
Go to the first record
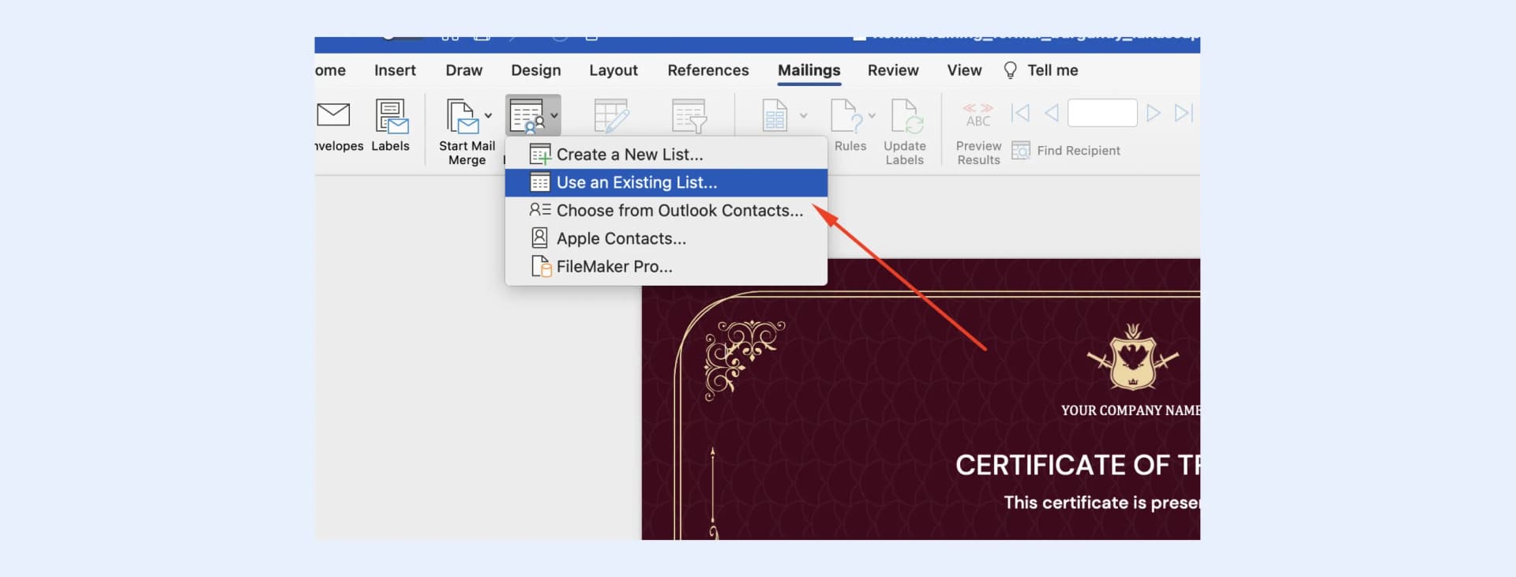1020,113
